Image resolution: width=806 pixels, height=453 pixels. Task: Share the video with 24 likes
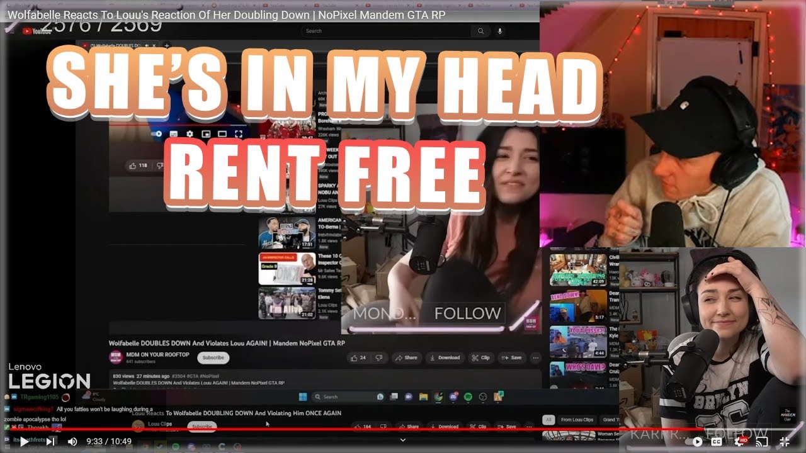pyautogui.click(x=406, y=357)
